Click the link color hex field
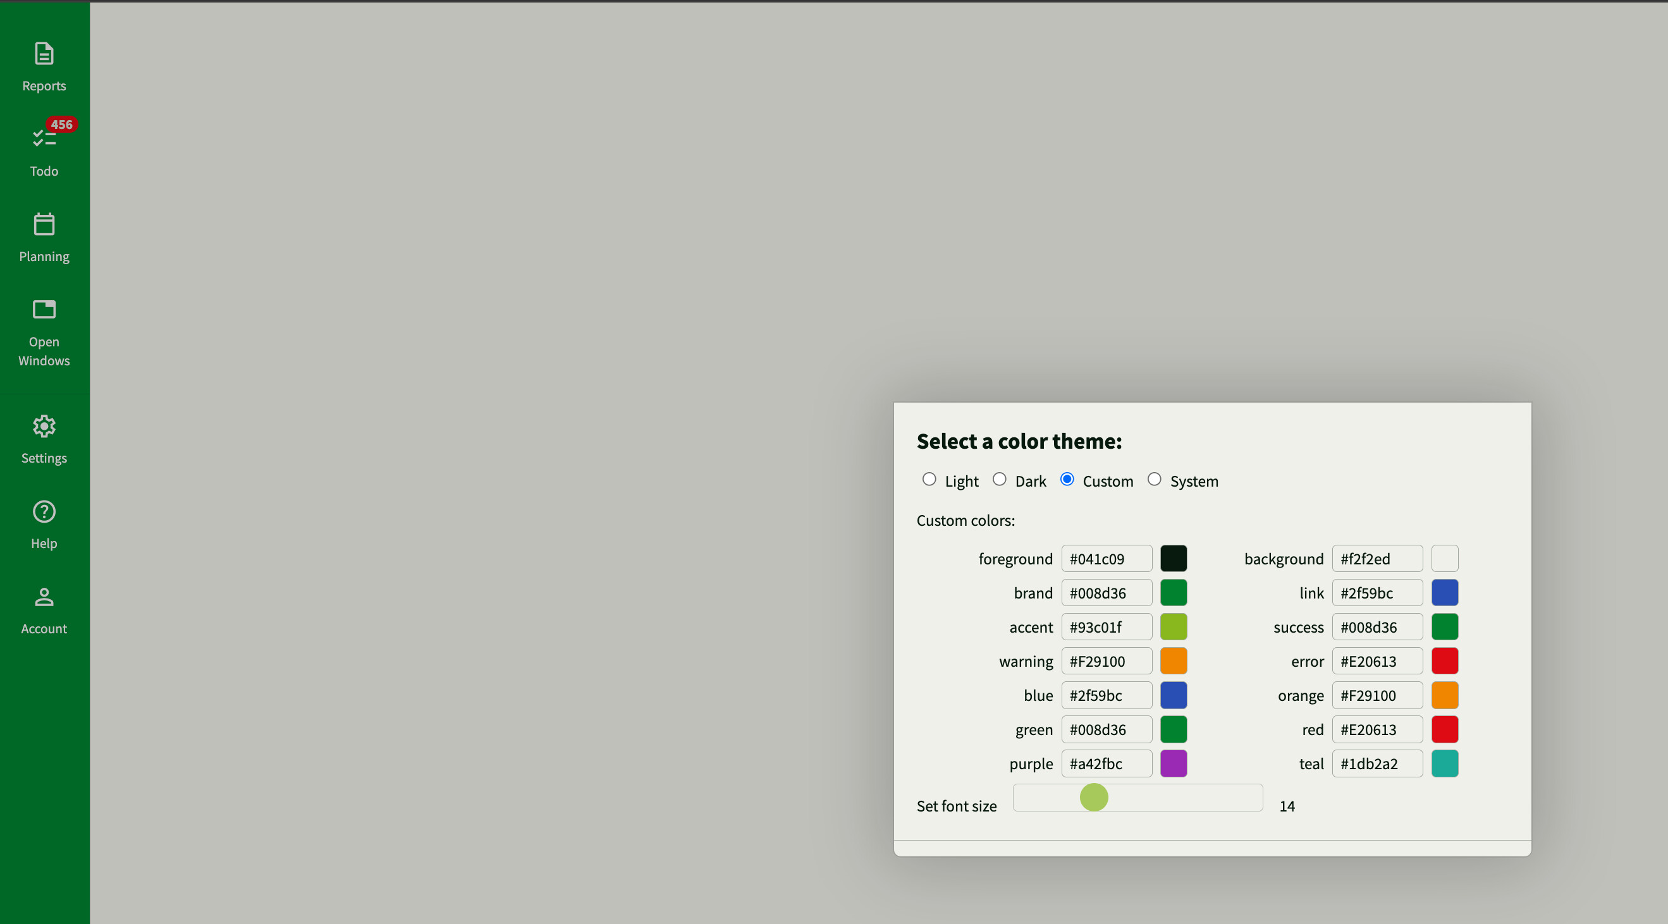 (1377, 593)
